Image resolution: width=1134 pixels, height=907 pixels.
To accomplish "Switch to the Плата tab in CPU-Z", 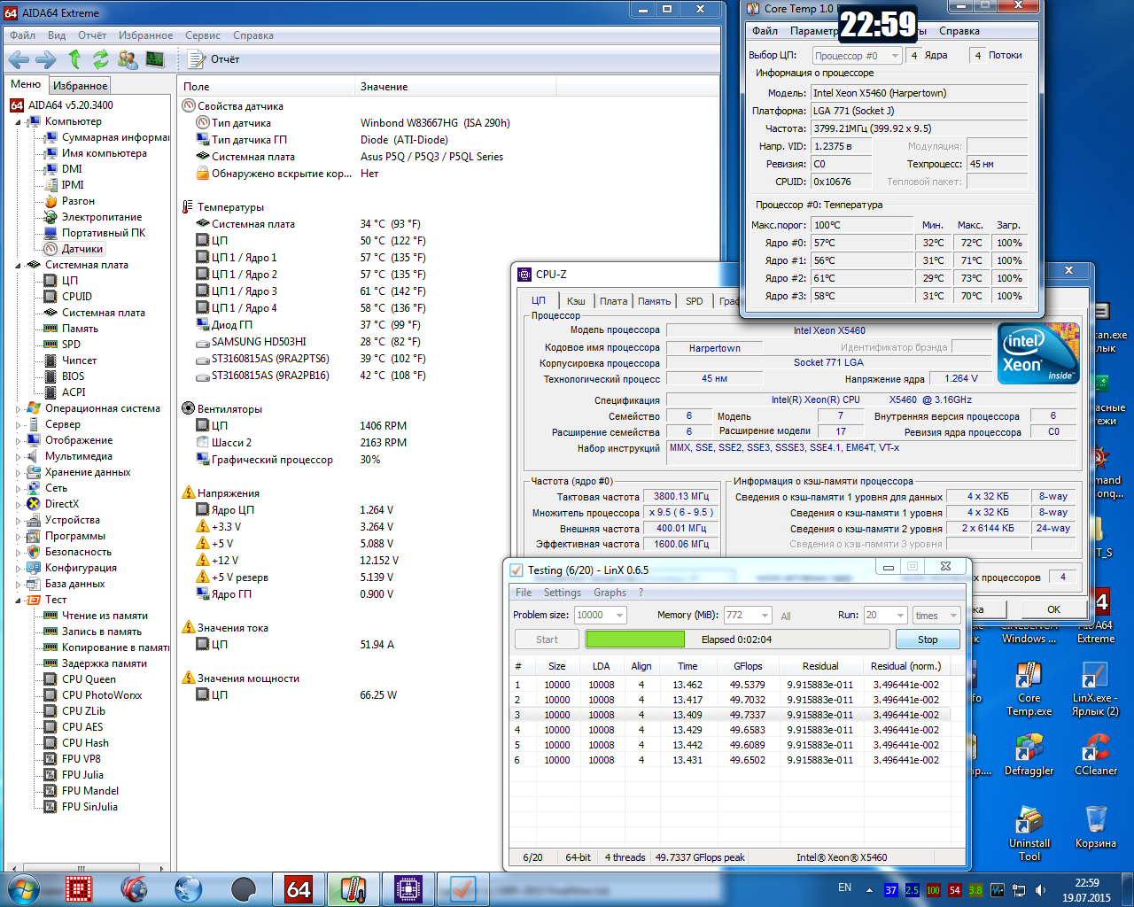I will (x=613, y=301).
